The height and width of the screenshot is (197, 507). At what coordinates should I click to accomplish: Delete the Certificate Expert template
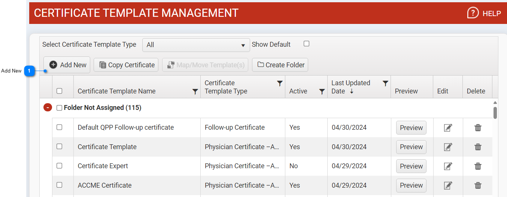coord(478,166)
